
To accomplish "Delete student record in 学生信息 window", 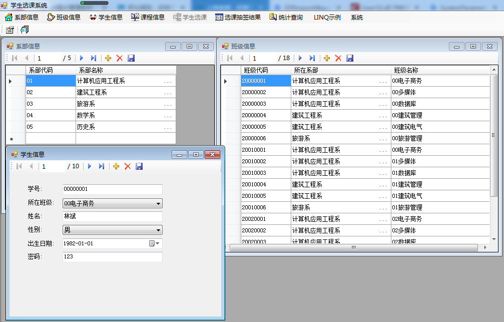I will 128,166.
